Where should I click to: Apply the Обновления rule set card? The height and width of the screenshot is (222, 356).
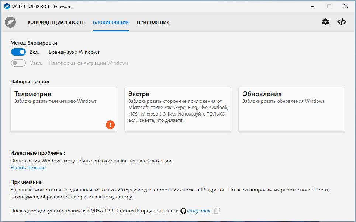point(292,109)
